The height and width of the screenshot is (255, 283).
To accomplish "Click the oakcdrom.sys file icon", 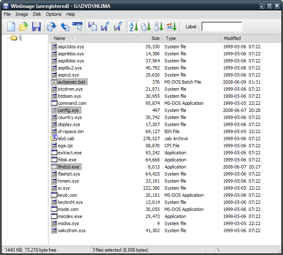I will [x=54, y=230].
